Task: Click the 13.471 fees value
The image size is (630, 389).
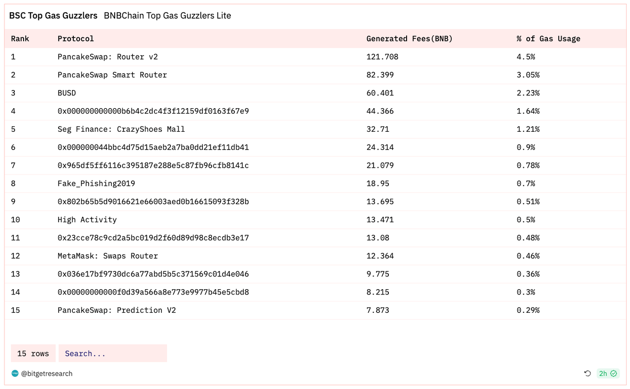Action: (x=380, y=220)
